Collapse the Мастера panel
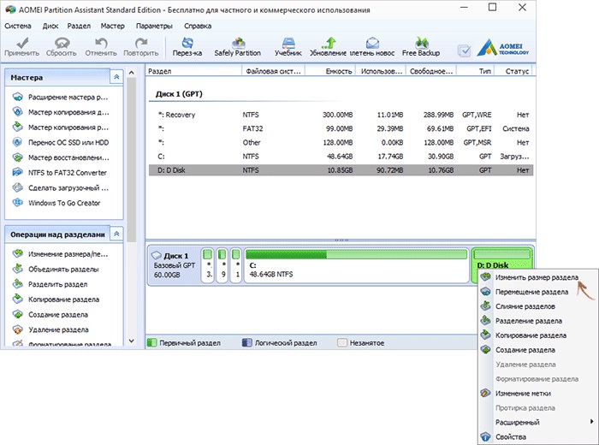 (116, 77)
